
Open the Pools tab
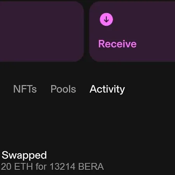coord(63,89)
